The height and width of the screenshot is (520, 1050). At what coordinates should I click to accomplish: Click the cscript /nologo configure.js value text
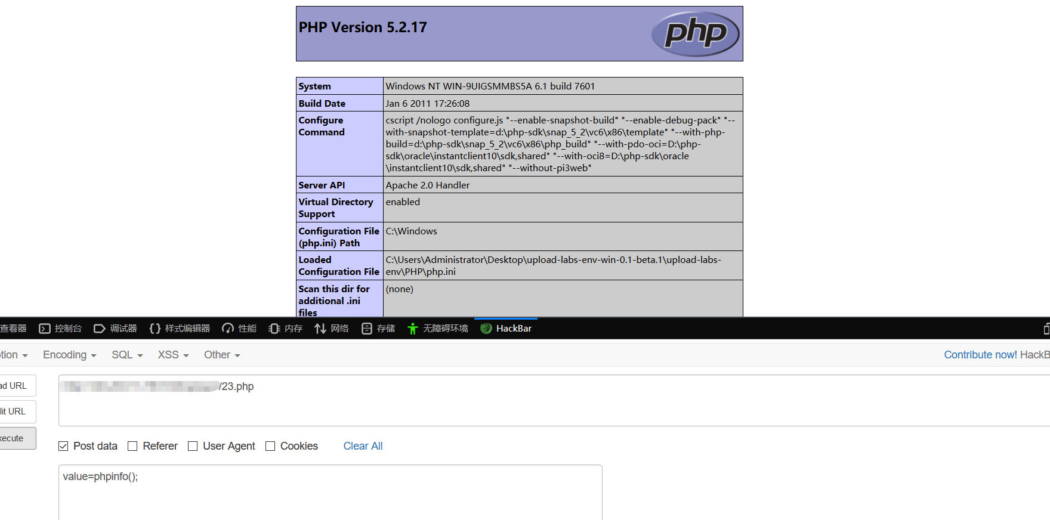point(561,144)
